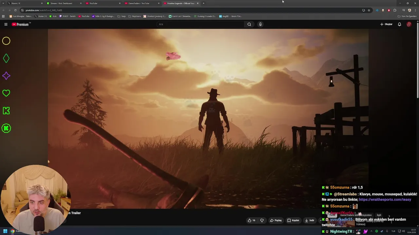The image size is (419, 235).
Task: Click the browser forward arrow
Action: (9, 10)
